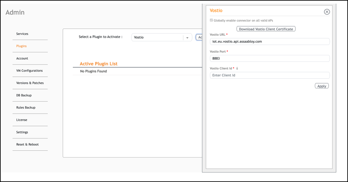Click the Active Plugin List heading
Screen dimensions: 348x182
(99, 64)
